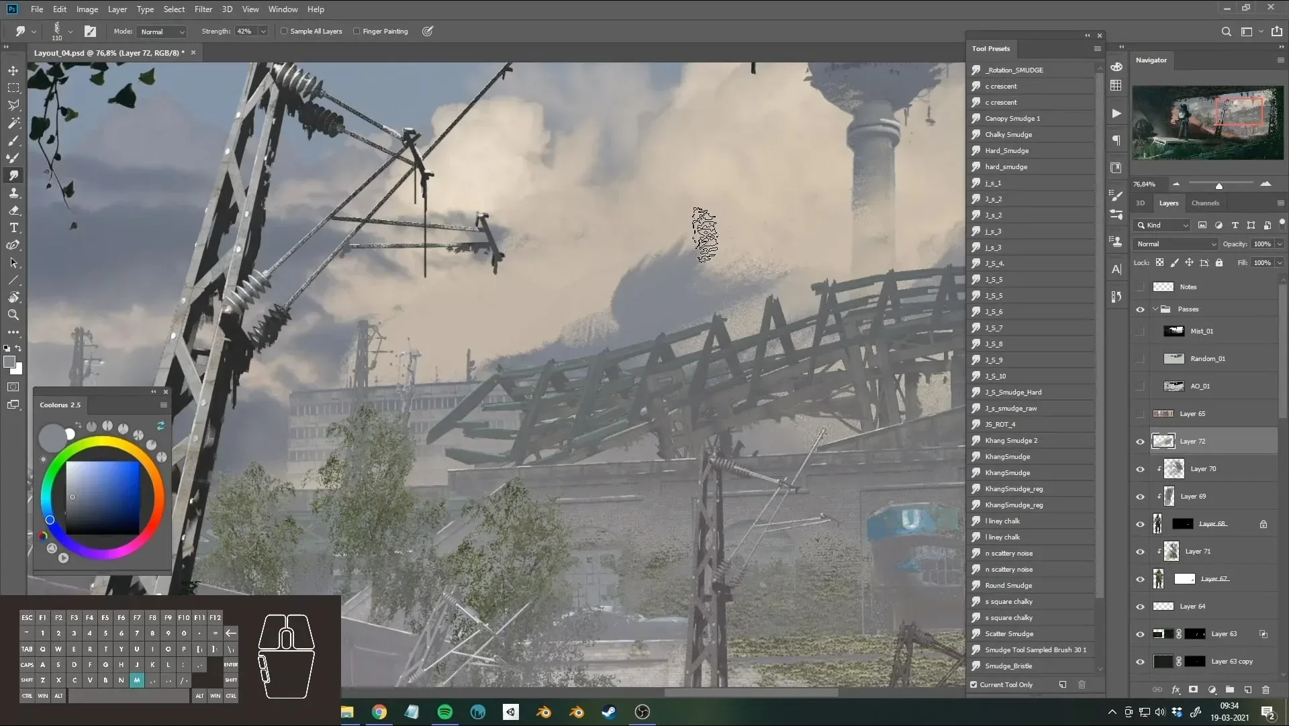Enable Sample All Layers checkbox

pos(284,32)
